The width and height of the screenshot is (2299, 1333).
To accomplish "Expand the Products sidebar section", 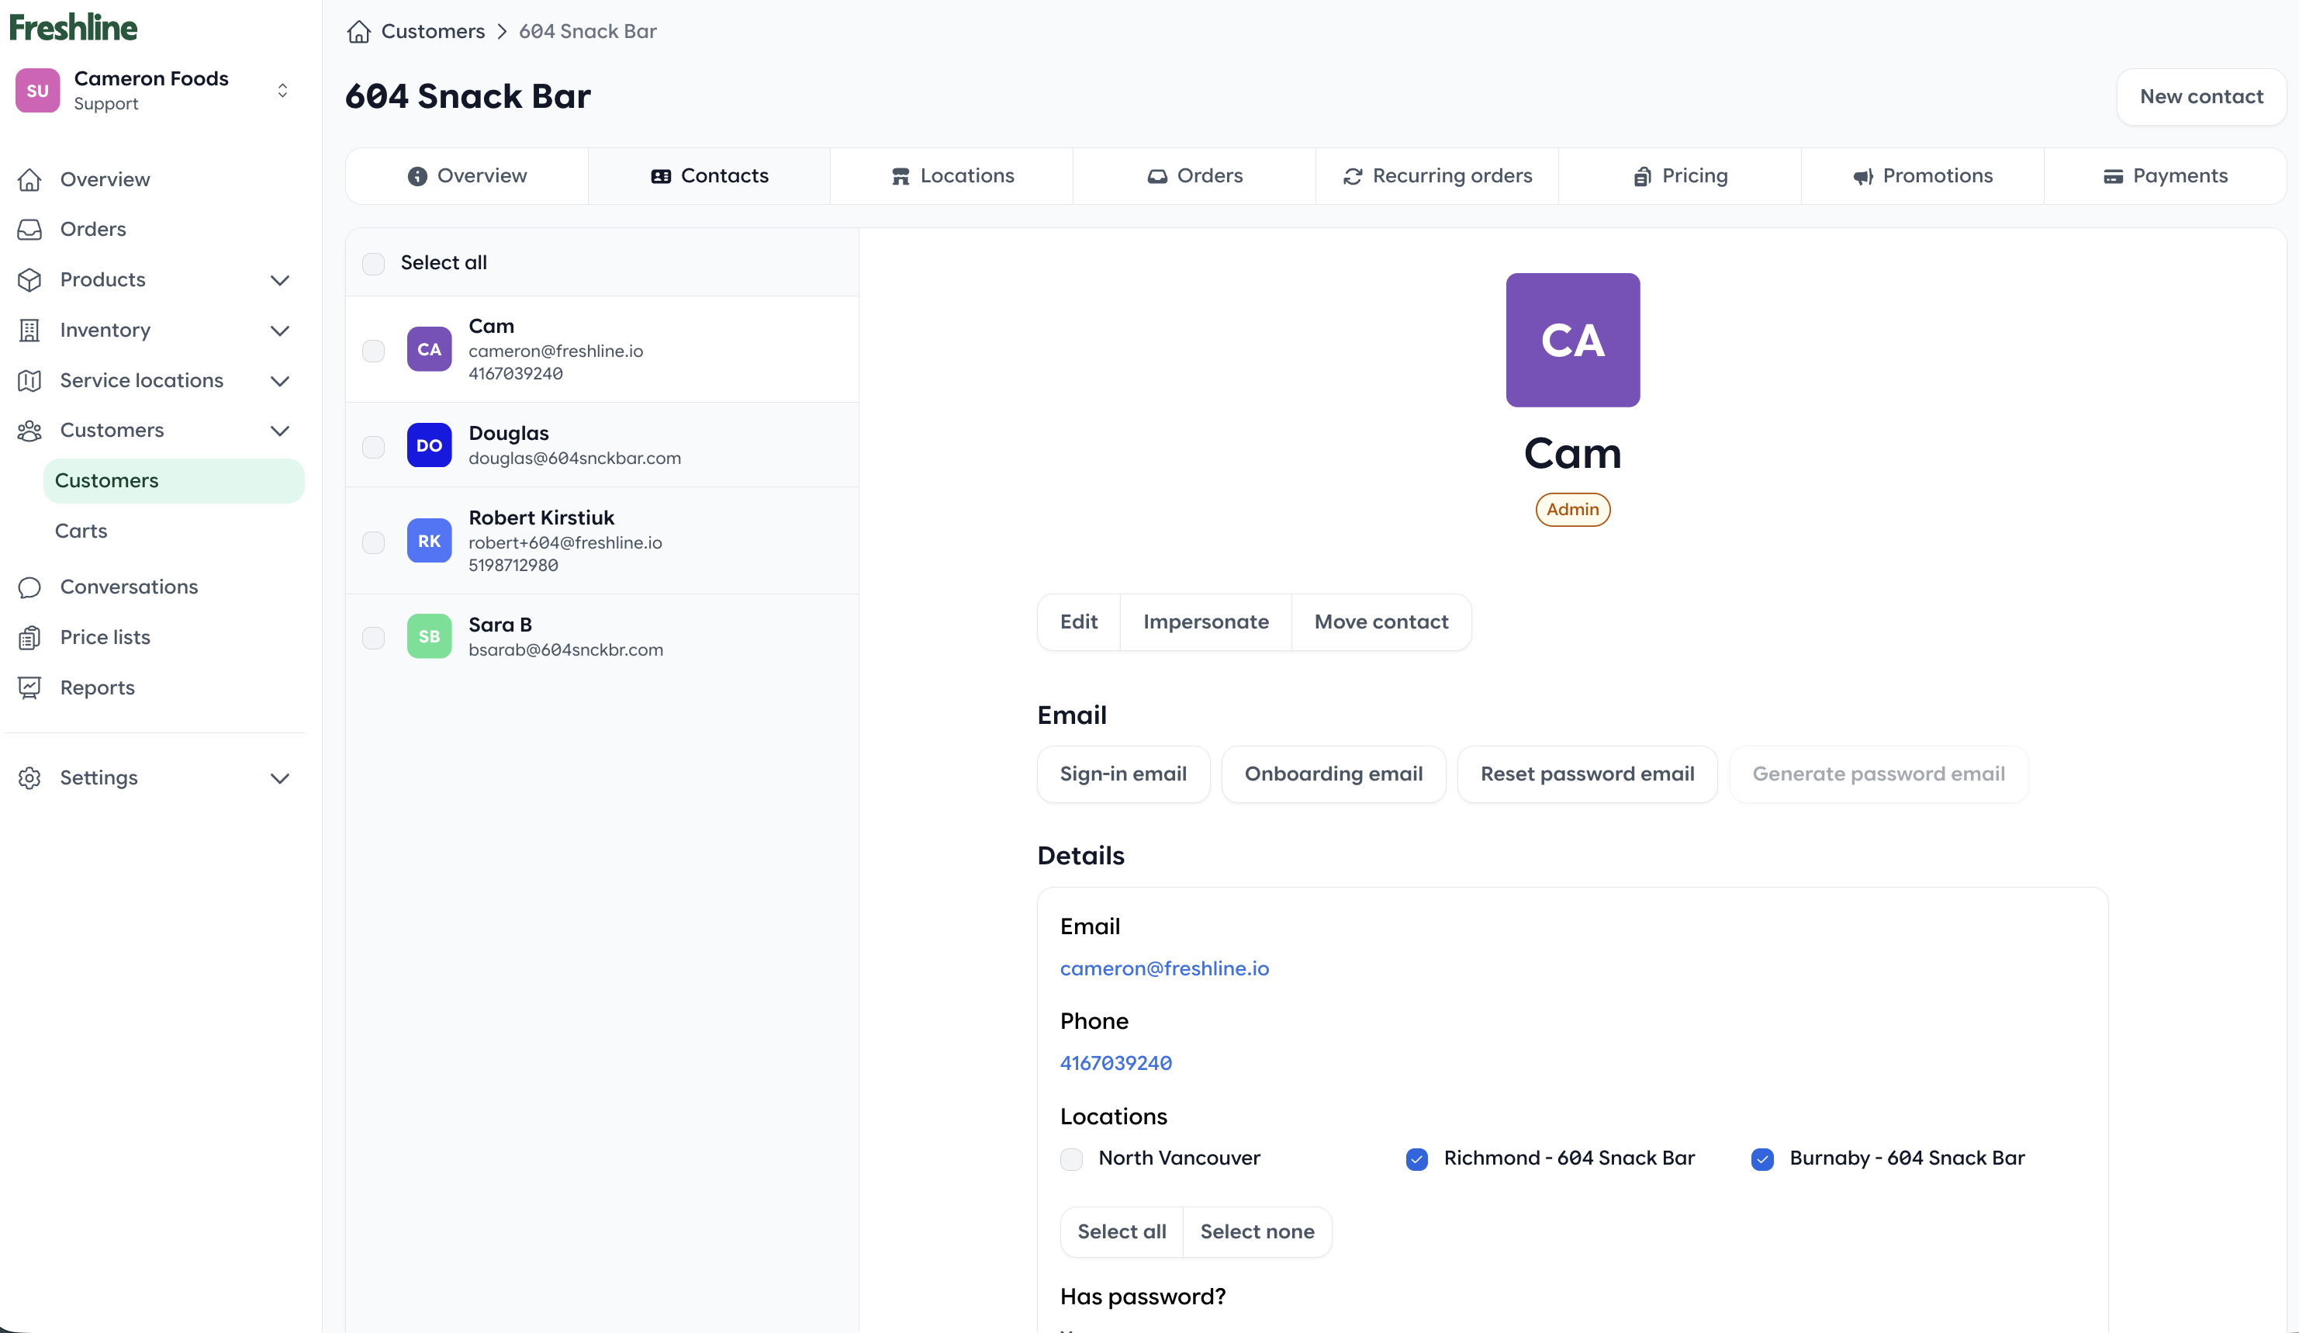I will point(280,280).
